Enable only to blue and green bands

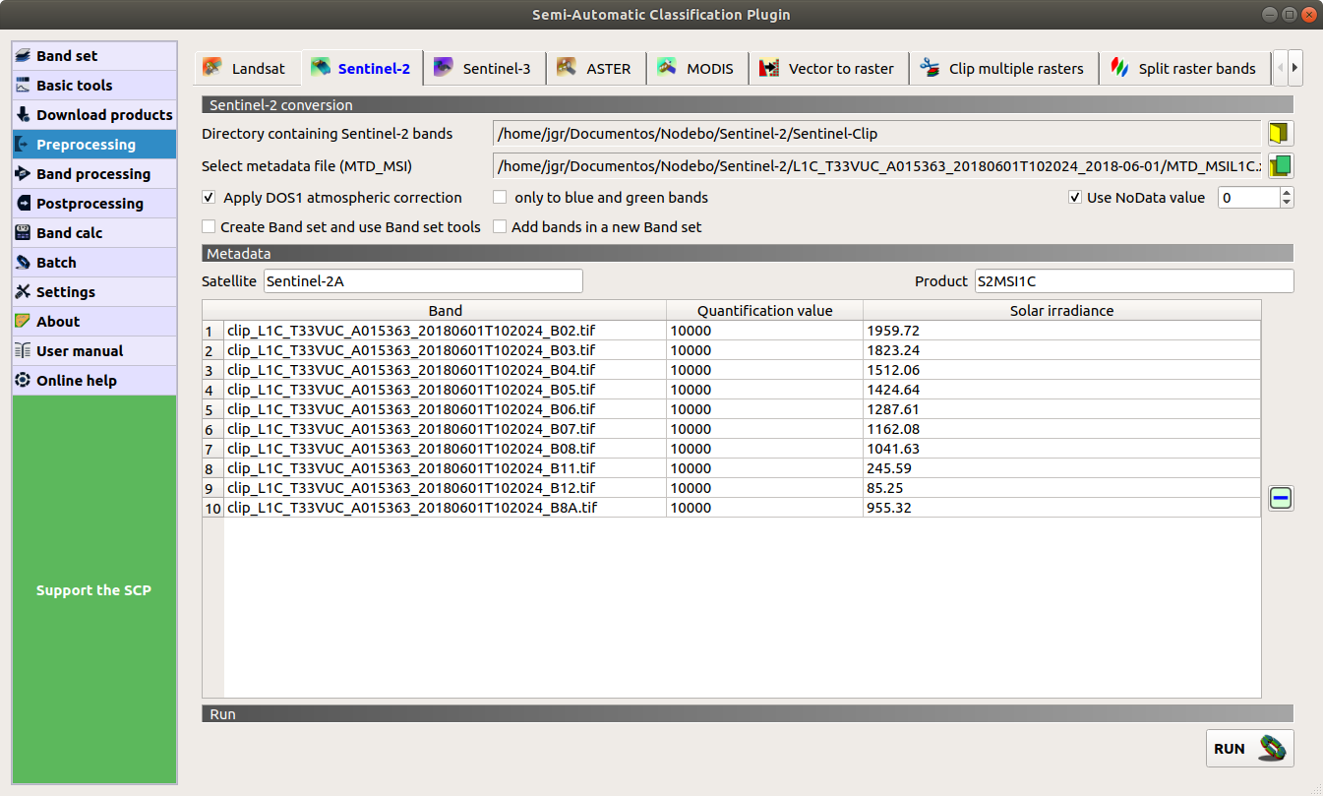pos(501,198)
